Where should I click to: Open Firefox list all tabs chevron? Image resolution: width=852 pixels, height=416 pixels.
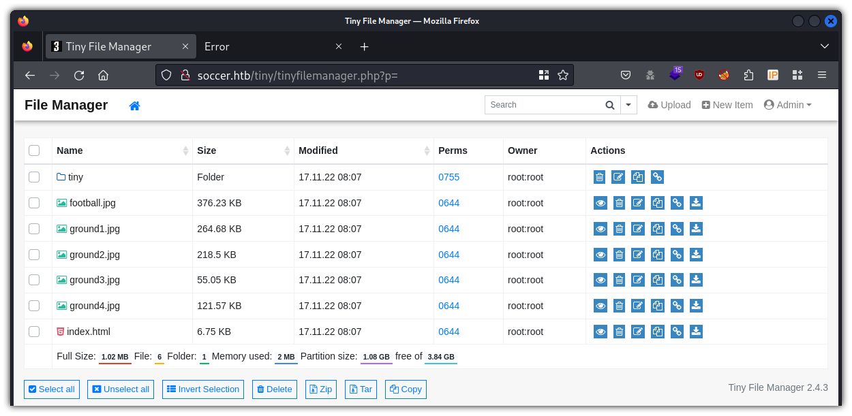pos(825,46)
